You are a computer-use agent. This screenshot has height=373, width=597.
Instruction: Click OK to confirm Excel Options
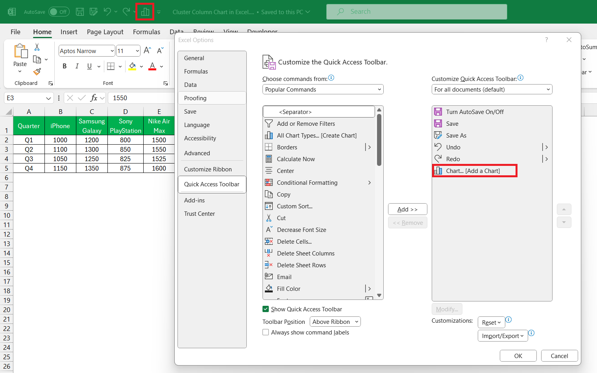pos(518,356)
